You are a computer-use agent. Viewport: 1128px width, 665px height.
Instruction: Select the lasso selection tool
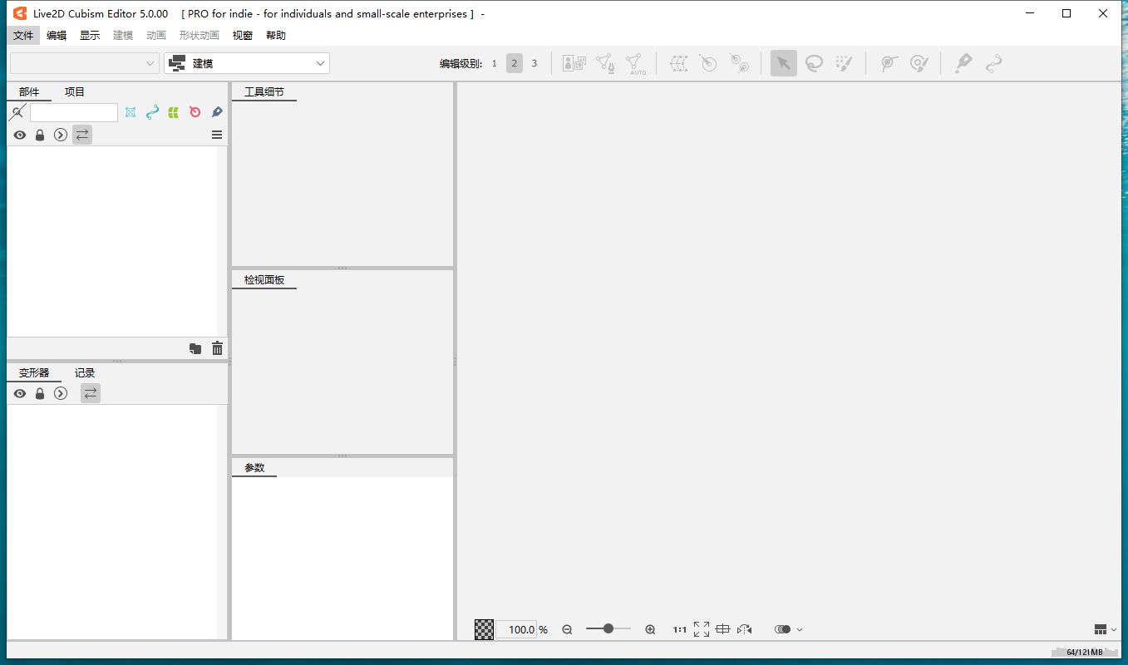[814, 63]
